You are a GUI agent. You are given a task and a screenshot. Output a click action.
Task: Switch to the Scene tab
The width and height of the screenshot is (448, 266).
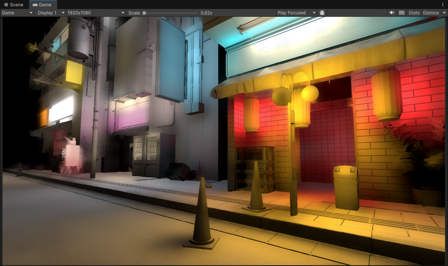[x=14, y=4]
